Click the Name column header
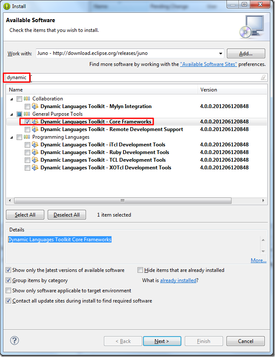This screenshot has height=357, width=275. tap(102, 90)
